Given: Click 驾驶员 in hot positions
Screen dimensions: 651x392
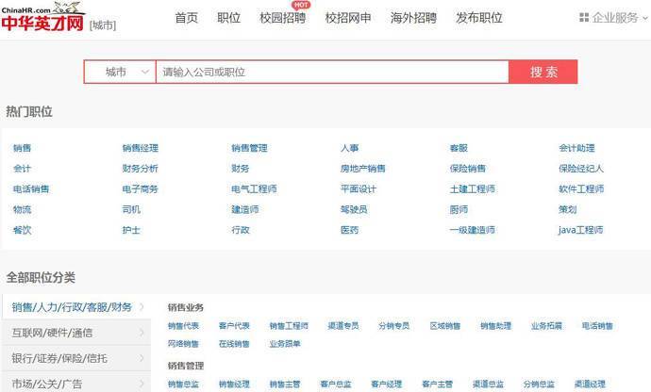Looking at the screenshot, I should click(354, 209).
